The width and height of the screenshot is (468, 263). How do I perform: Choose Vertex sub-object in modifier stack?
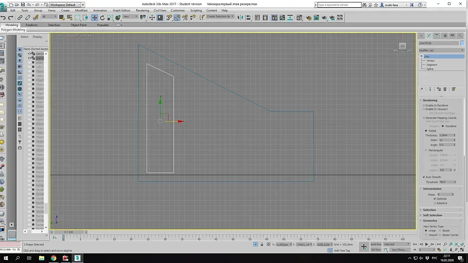click(x=430, y=61)
